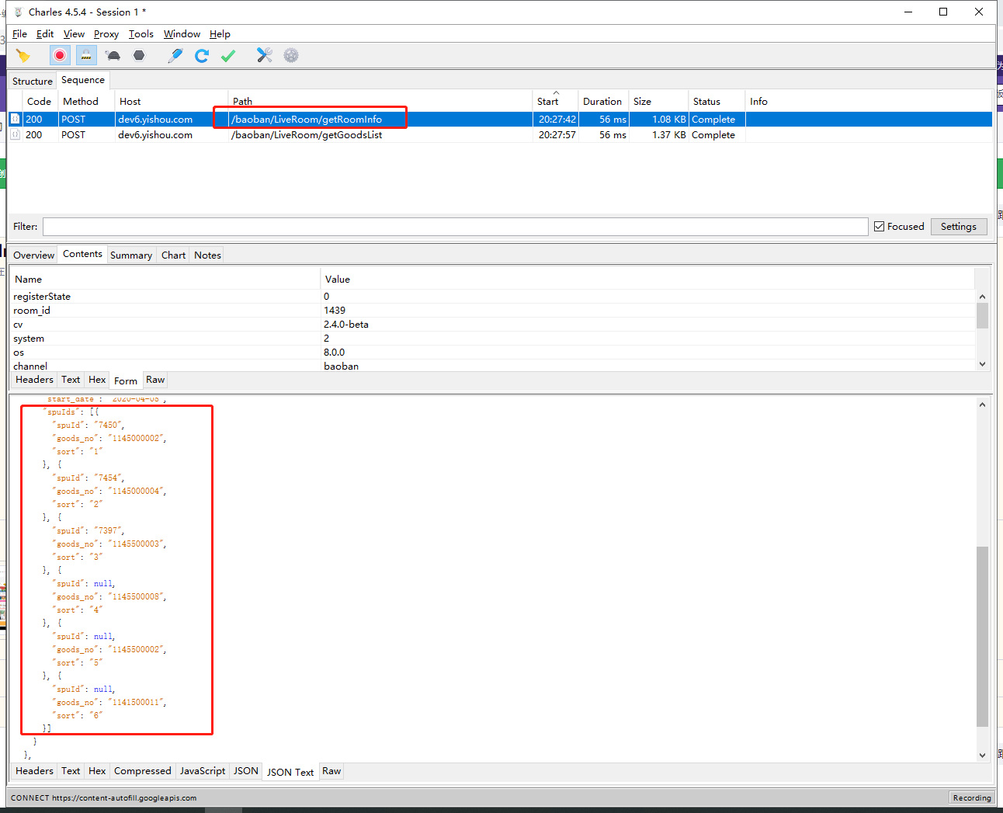The height and width of the screenshot is (813, 1003).
Task: Select the getGoodsList request row
Action: 500,134
